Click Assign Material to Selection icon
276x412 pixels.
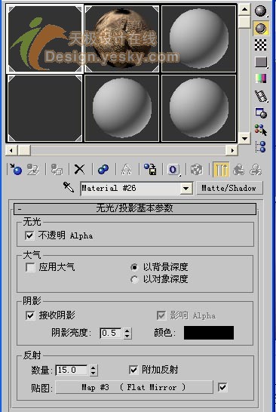click(57, 170)
